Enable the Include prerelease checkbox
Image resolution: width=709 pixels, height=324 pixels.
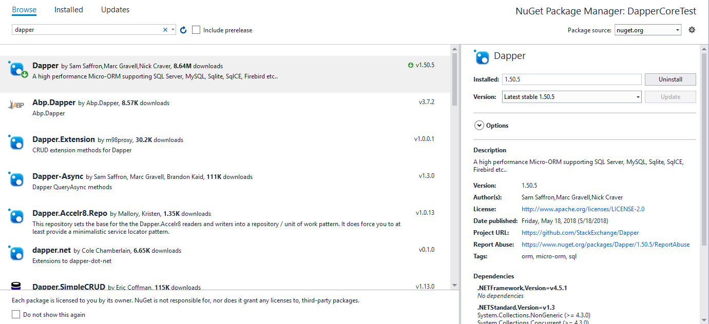[x=196, y=30]
